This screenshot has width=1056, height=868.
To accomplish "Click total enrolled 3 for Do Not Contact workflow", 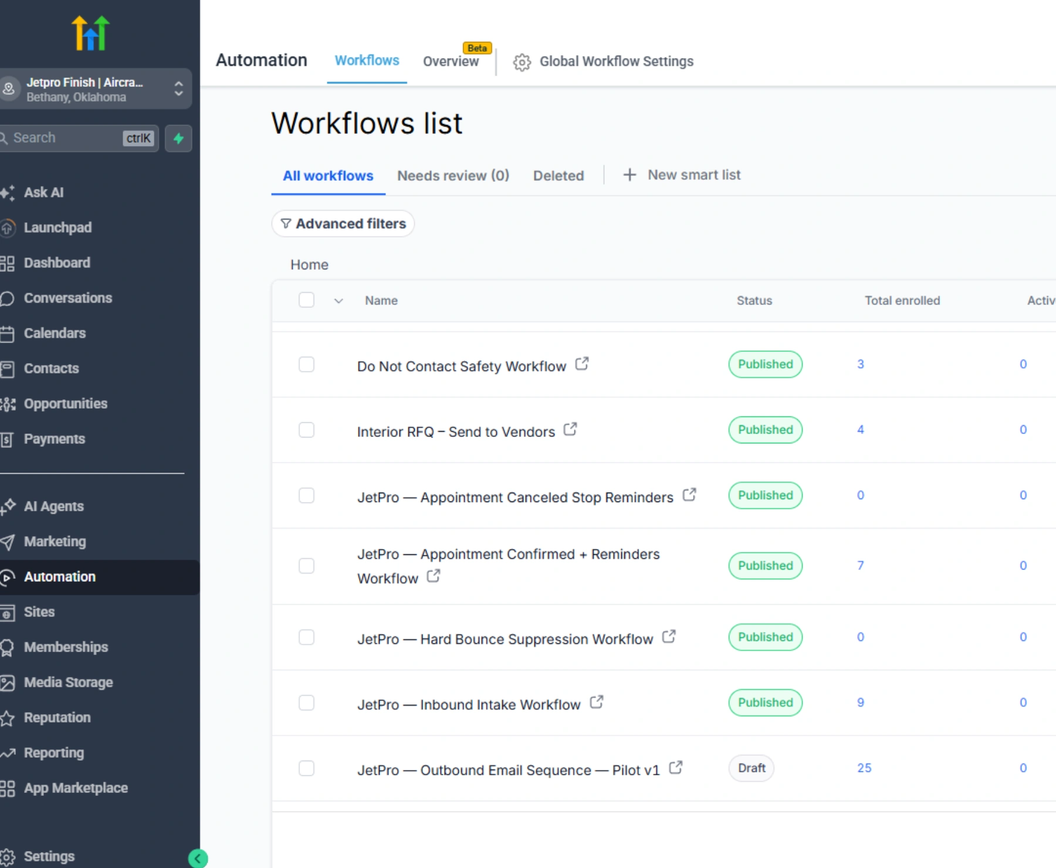I will [861, 364].
